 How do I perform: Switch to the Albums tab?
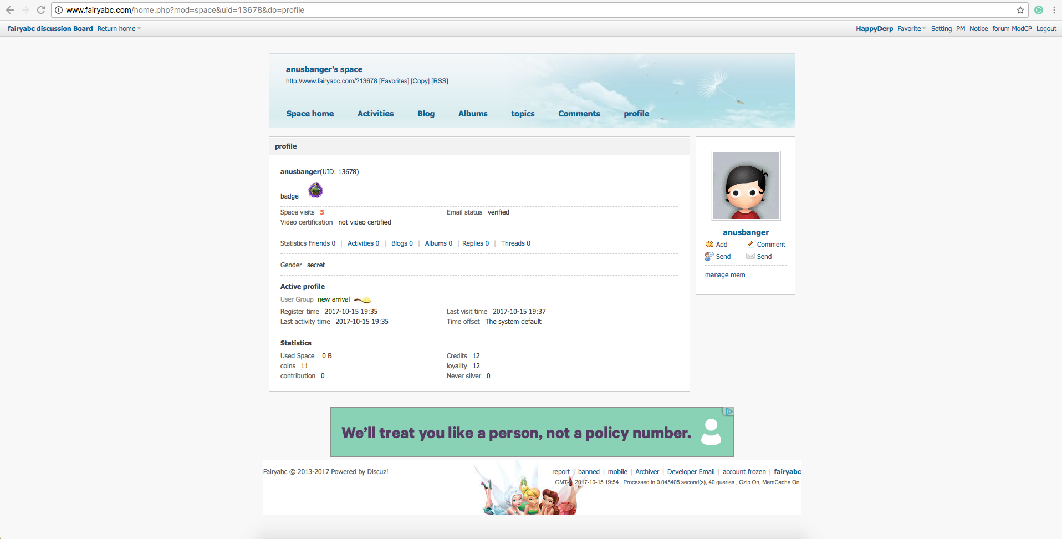pos(473,114)
